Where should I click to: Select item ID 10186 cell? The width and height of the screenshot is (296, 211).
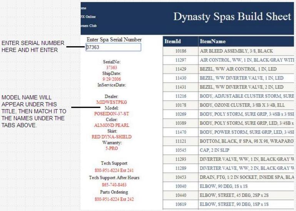[181, 51]
